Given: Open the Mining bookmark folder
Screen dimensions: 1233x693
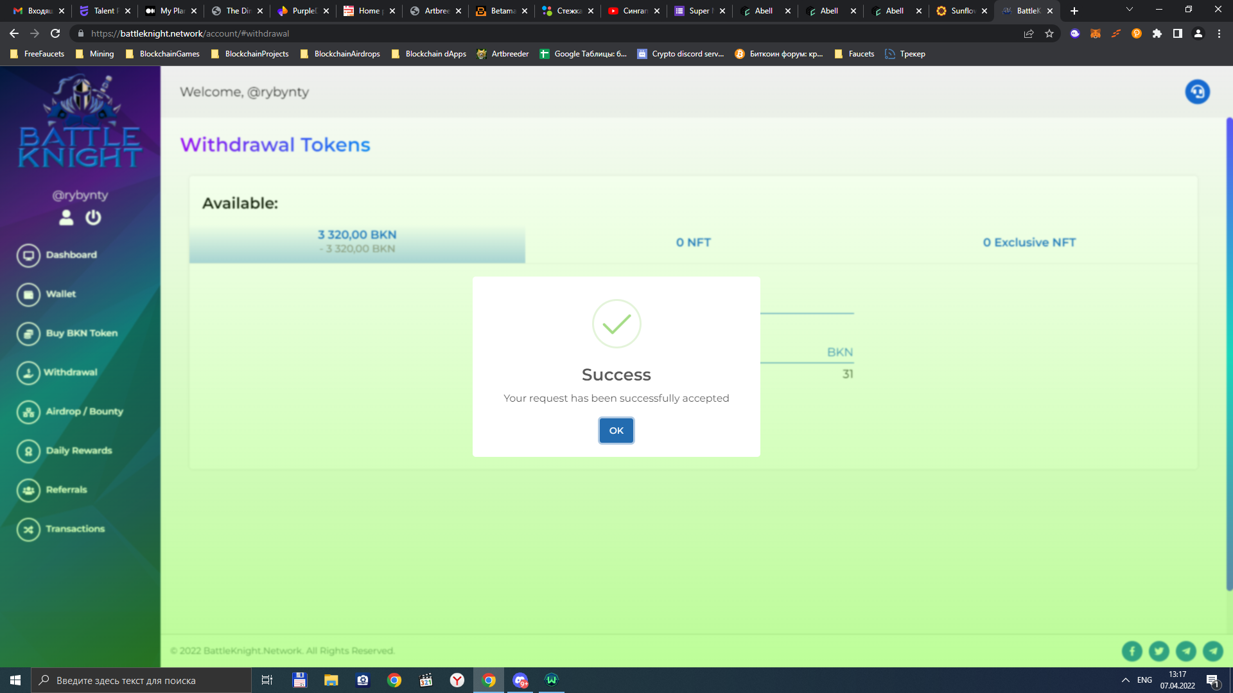Looking at the screenshot, I should click(x=95, y=54).
